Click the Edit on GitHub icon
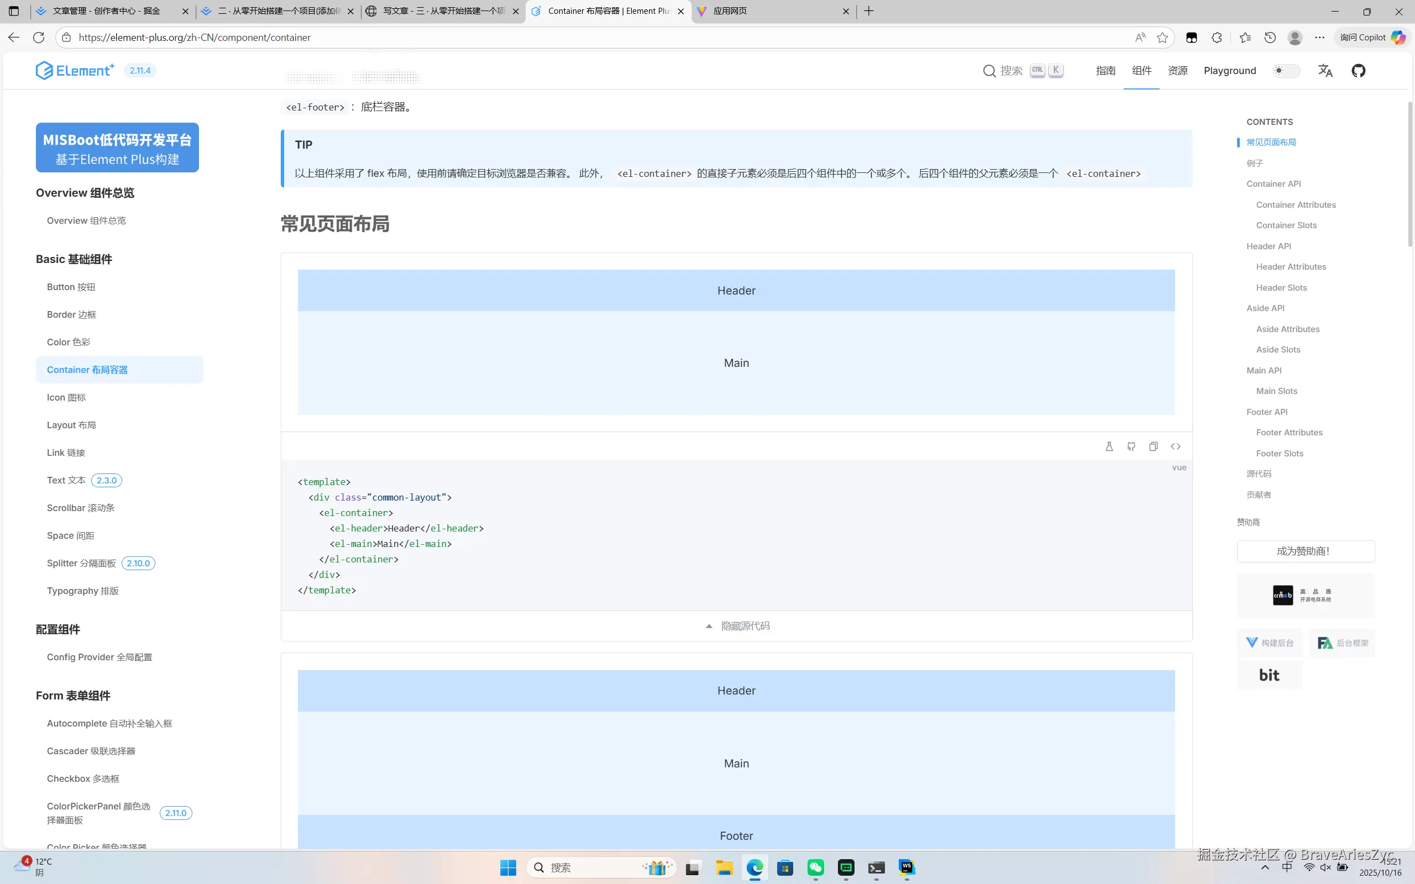This screenshot has width=1415, height=884. click(x=1131, y=446)
